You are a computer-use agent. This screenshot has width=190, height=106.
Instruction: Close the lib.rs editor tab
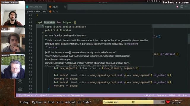click(65, 7)
